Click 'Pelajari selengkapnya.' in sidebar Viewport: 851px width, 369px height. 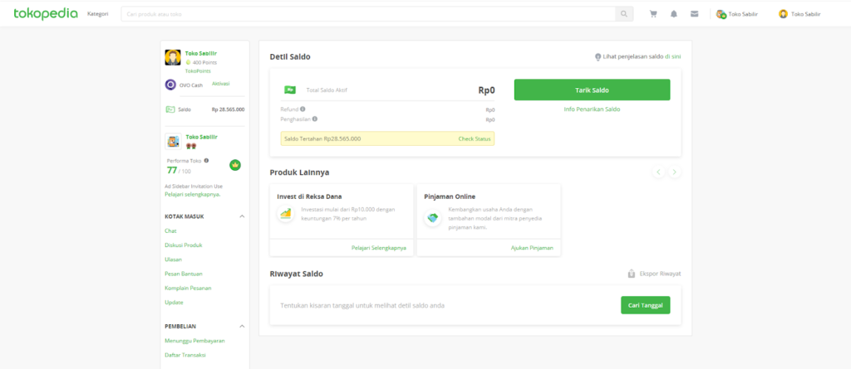click(193, 194)
